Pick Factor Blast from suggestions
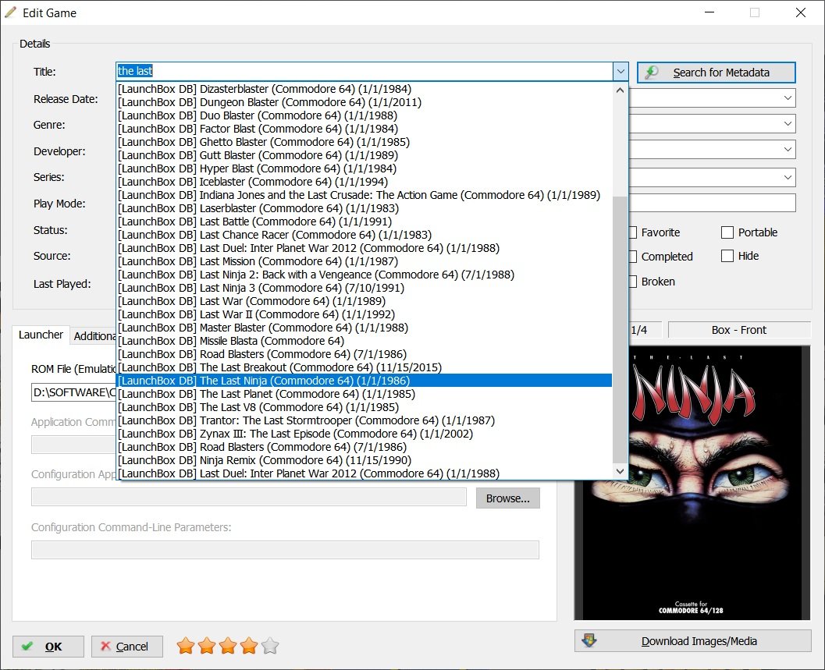Screen dimensions: 825x670 (364, 129)
